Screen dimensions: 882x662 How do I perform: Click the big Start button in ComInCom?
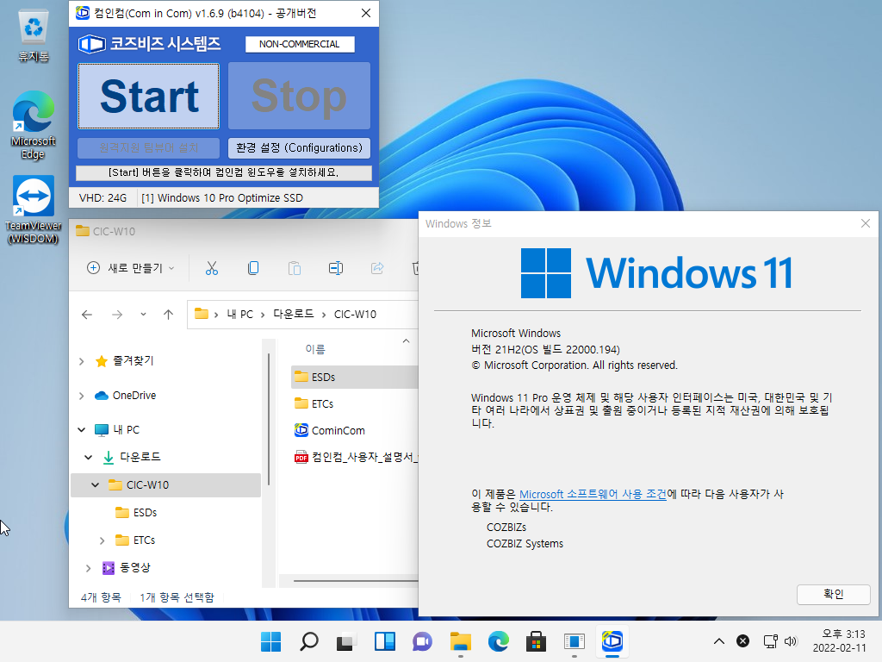coord(148,97)
